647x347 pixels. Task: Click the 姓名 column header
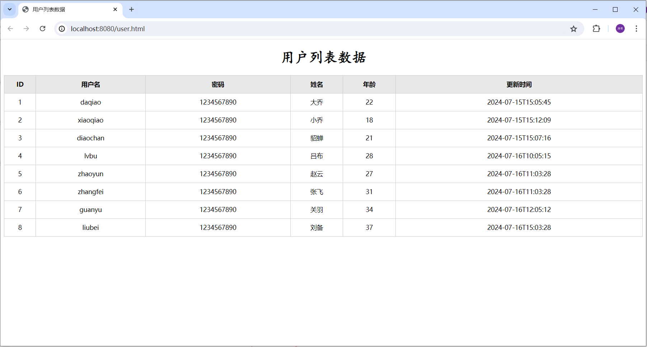click(317, 85)
